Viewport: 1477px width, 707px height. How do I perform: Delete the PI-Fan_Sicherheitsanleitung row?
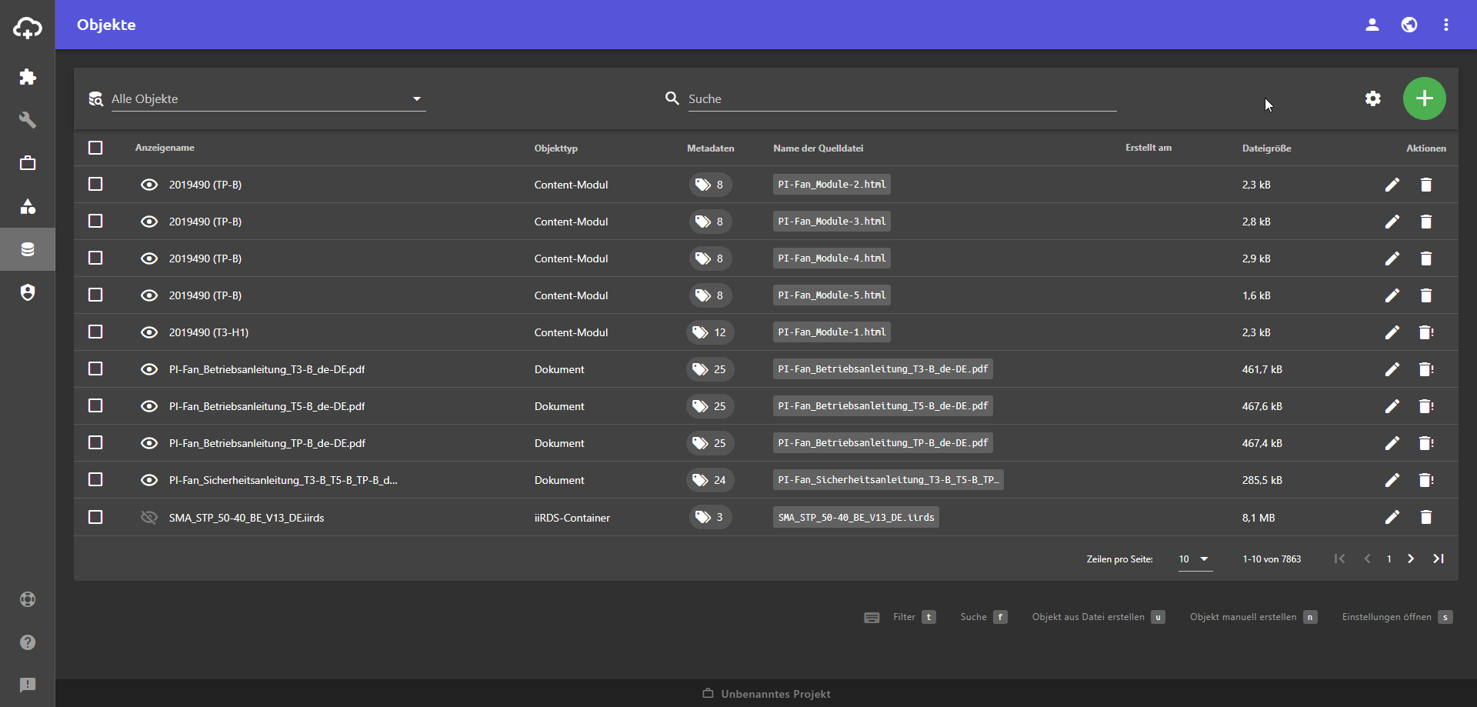(1426, 480)
